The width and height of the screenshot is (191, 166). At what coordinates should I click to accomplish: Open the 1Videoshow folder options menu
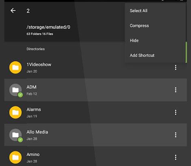tap(176, 67)
